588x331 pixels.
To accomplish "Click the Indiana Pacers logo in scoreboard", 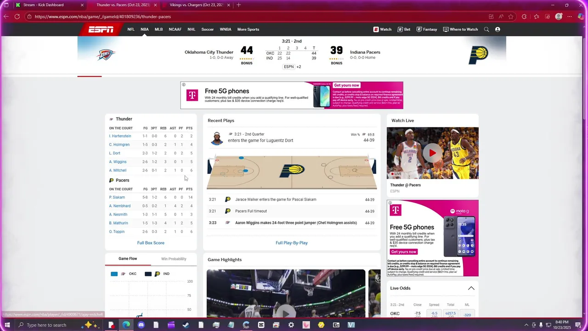I will [x=478, y=55].
